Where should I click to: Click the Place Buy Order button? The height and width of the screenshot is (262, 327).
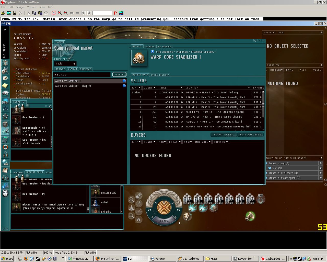[x=250, y=135]
